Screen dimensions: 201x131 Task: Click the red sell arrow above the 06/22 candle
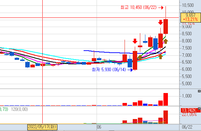pyautogui.click(x=160, y=22)
